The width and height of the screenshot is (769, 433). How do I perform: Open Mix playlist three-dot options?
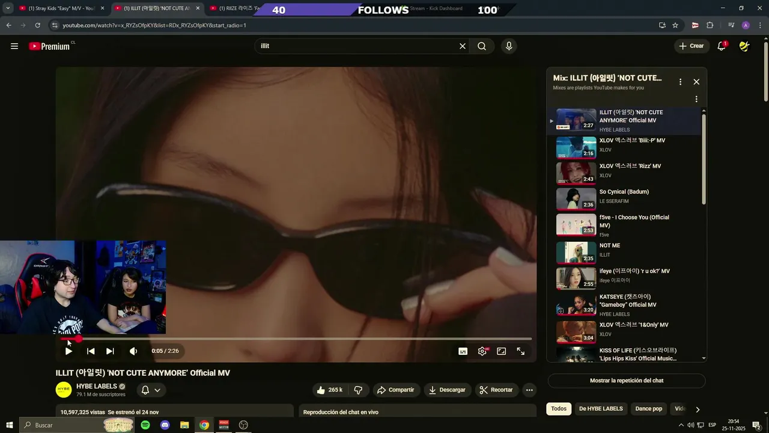[x=680, y=82]
